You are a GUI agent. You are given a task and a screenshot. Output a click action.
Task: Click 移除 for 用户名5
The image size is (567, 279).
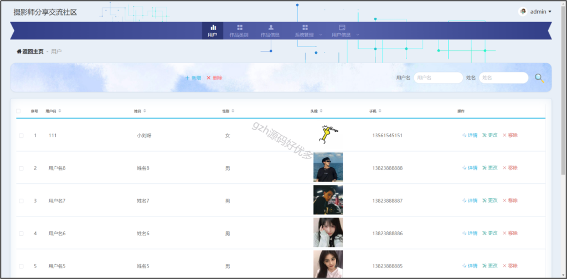[x=510, y=266]
